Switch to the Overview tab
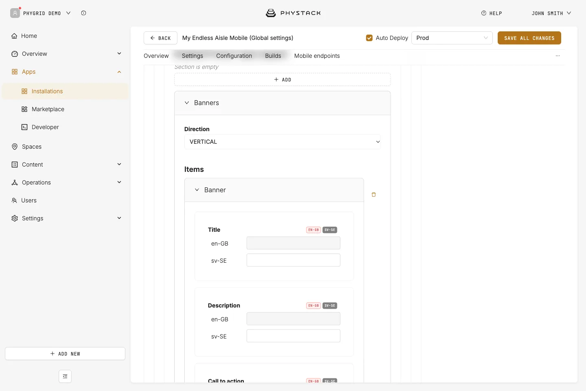The height and width of the screenshot is (391, 586). pos(156,56)
